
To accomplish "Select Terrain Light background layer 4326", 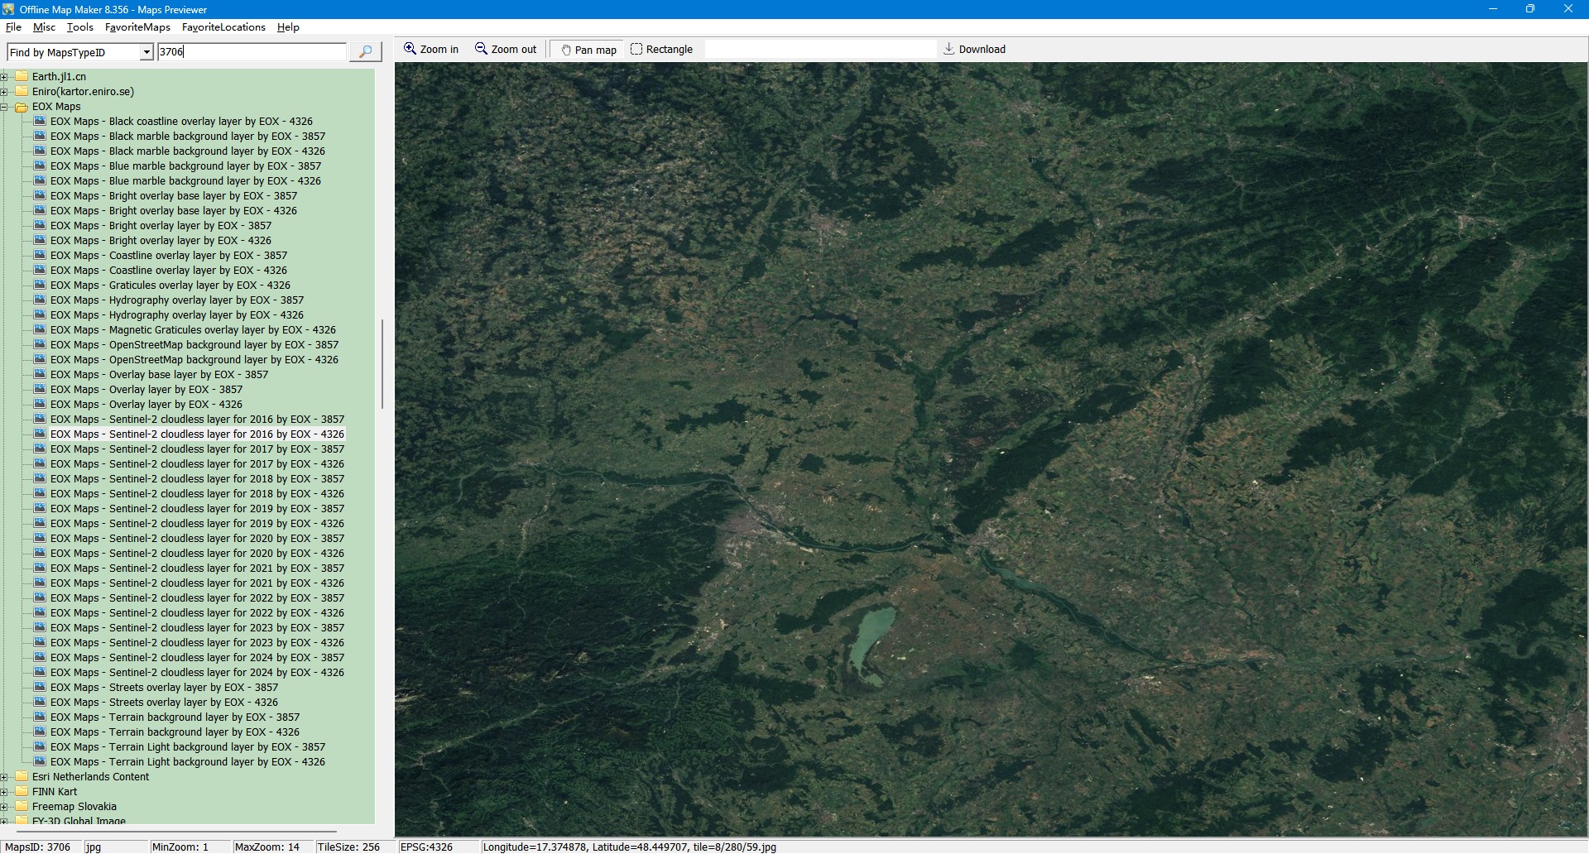I will [x=187, y=762].
